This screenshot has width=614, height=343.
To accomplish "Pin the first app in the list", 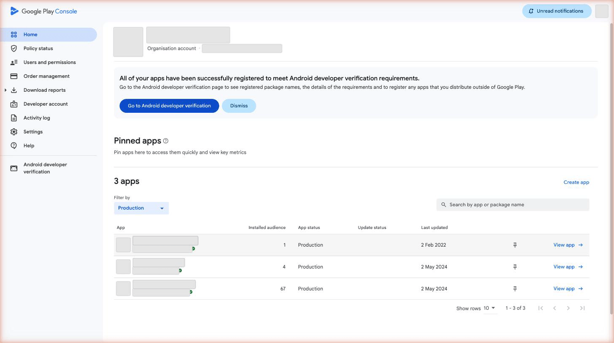I will point(515,245).
